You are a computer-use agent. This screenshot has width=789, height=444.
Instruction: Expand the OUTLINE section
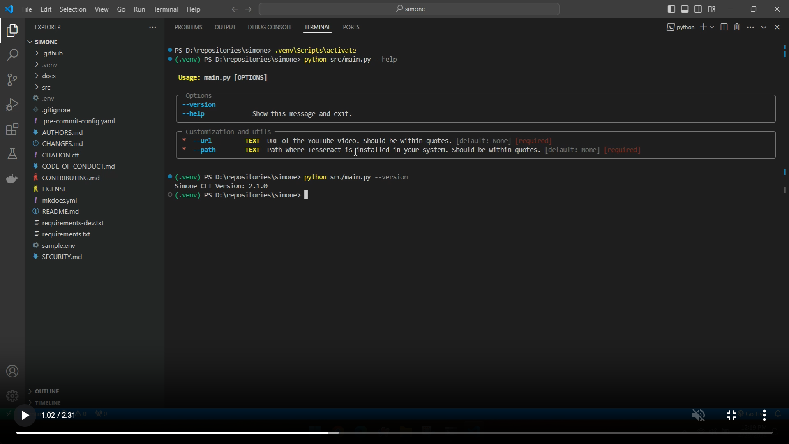point(47,391)
